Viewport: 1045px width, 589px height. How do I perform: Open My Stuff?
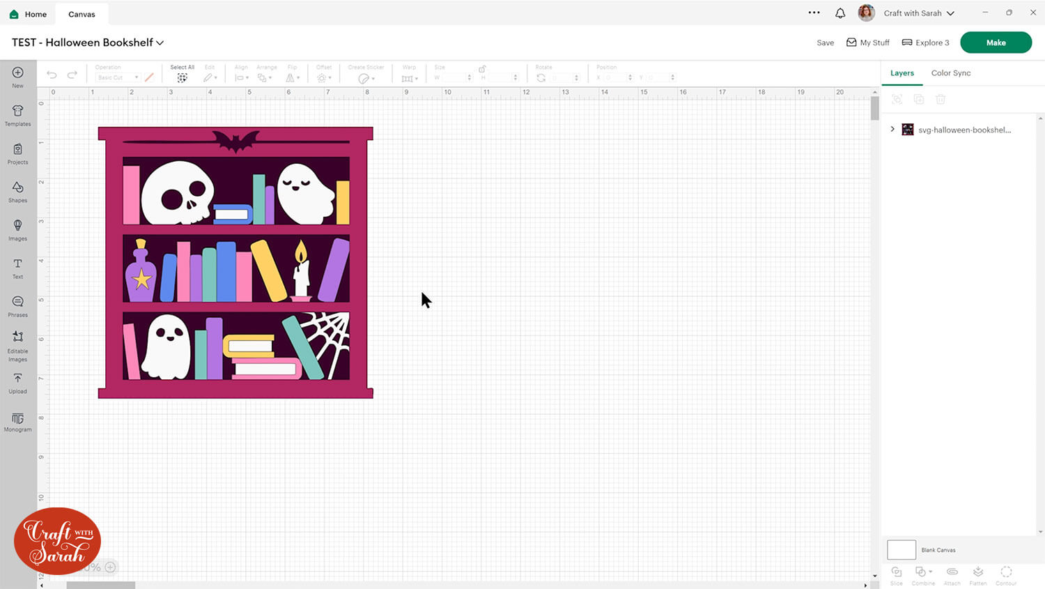click(867, 43)
